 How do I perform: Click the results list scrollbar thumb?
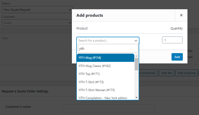point(136,64)
